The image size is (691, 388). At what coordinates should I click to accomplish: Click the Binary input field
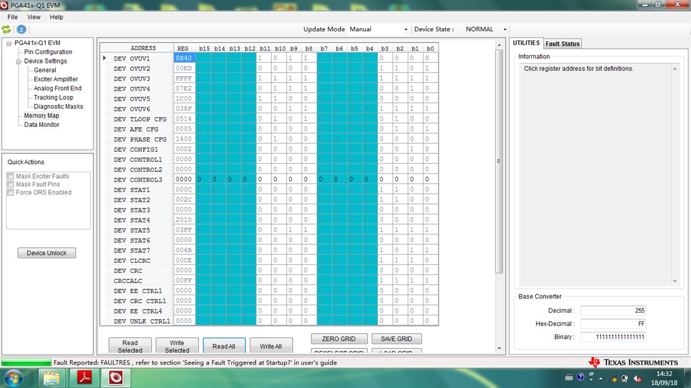point(613,337)
